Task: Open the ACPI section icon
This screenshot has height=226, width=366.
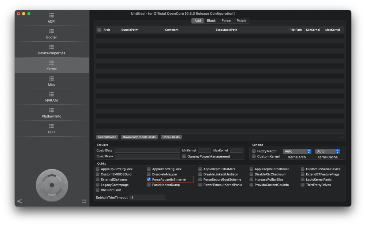Action: click(x=52, y=15)
